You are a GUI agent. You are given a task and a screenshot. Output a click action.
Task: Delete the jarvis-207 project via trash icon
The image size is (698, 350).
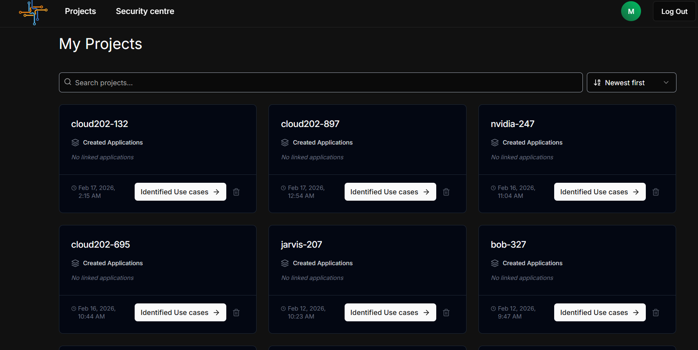(446, 313)
